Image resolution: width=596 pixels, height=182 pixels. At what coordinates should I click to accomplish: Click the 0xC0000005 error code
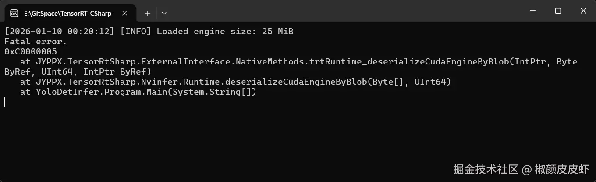pyautogui.click(x=31, y=52)
